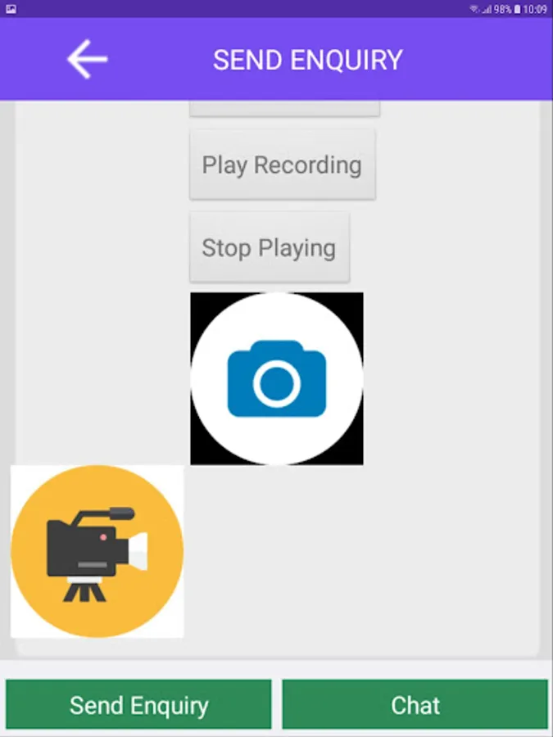Tap the partially hidden button above Play Recording

(x=284, y=108)
